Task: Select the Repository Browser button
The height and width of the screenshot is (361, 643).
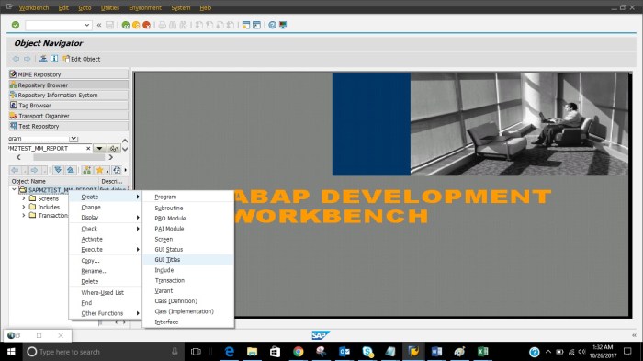Action: 68,85
